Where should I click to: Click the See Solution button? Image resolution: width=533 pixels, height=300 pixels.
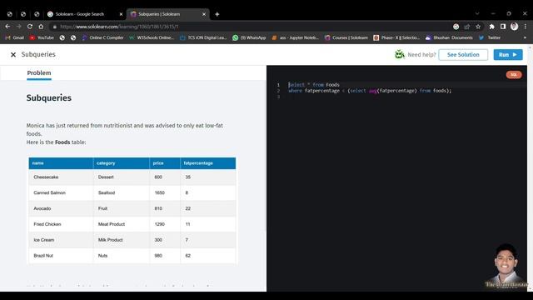click(463, 55)
